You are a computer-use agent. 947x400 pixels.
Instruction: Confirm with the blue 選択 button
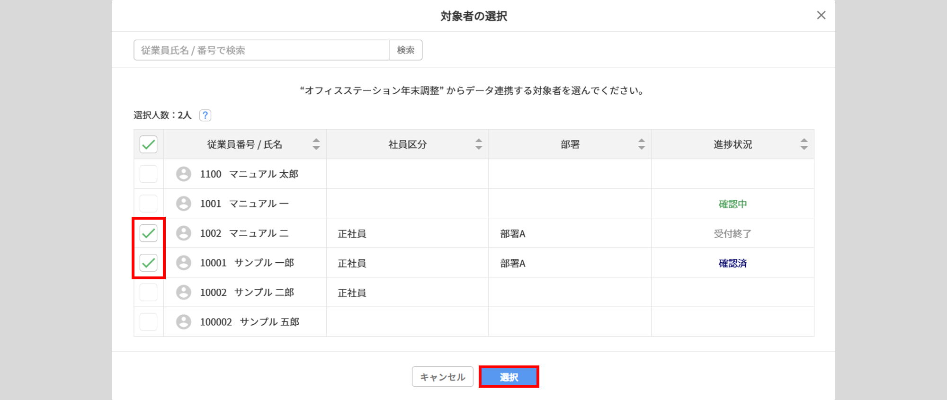509,377
